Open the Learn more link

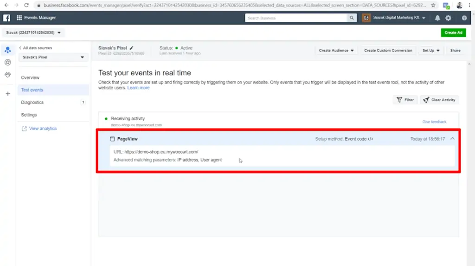[x=138, y=88]
